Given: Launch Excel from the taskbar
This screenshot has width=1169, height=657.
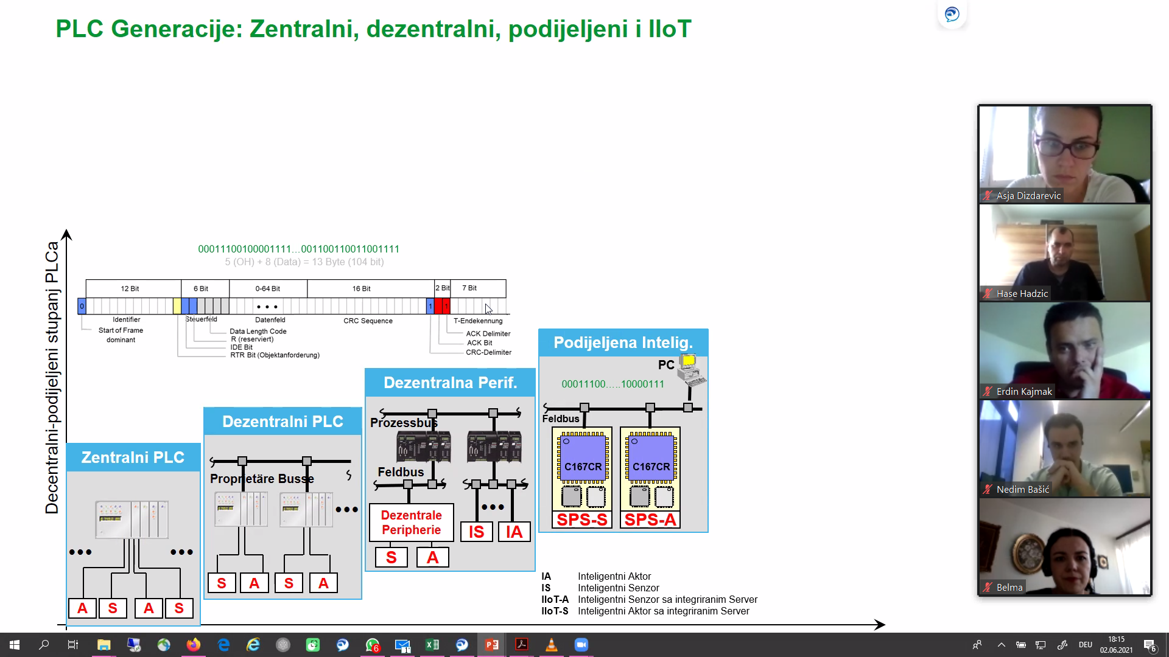Looking at the screenshot, I should click(432, 645).
